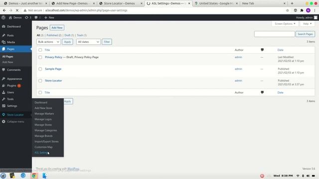Screen dimensions: 319x179
Task: Stop loading the page
Action: pyautogui.click(x=17, y=10)
